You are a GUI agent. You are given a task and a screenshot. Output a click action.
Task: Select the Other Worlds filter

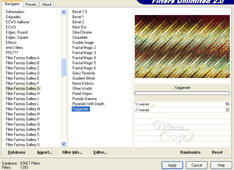pos(82,89)
